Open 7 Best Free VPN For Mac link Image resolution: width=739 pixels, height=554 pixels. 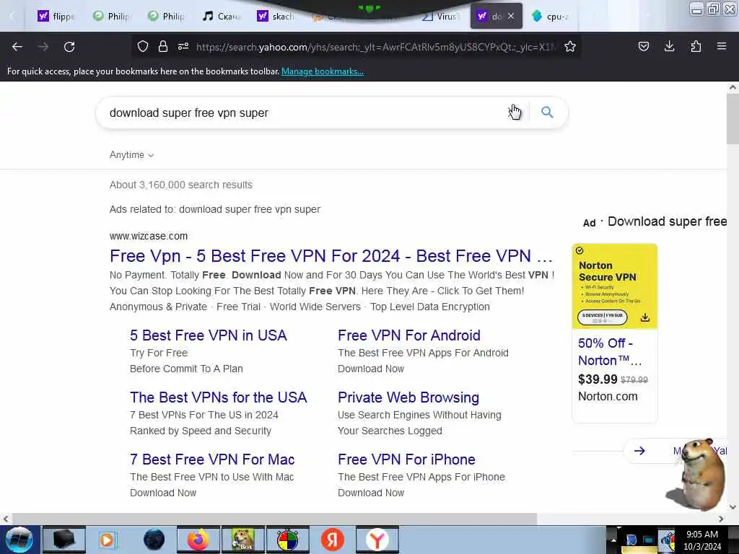click(x=212, y=460)
